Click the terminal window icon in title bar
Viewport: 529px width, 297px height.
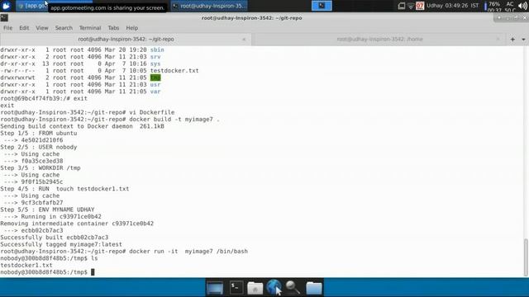click(4, 18)
